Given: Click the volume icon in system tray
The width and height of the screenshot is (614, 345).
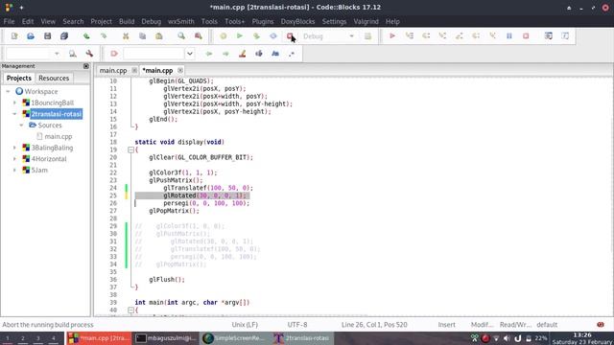Looking at the screenshot, I should click(507, 338).
